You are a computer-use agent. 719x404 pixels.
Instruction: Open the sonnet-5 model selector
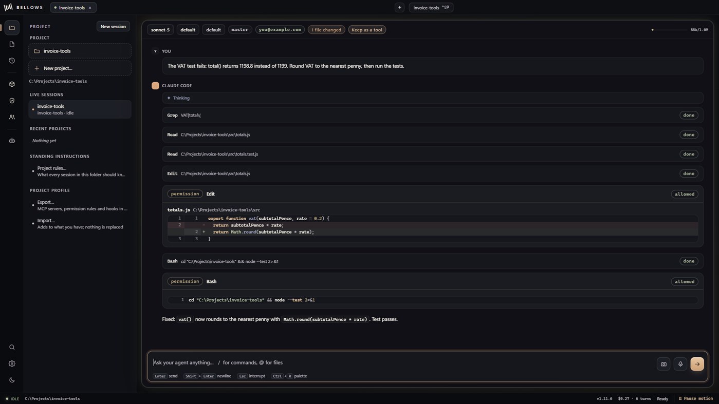tap(160, 30)
